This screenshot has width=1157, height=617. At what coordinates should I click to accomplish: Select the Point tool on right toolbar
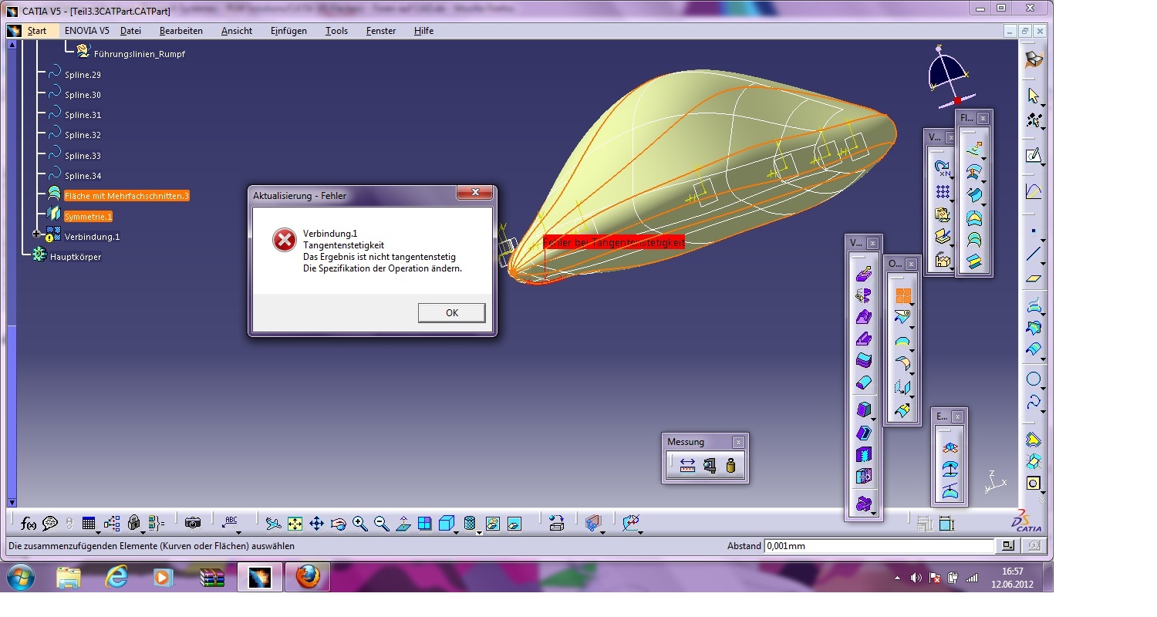pos(1034,231)
